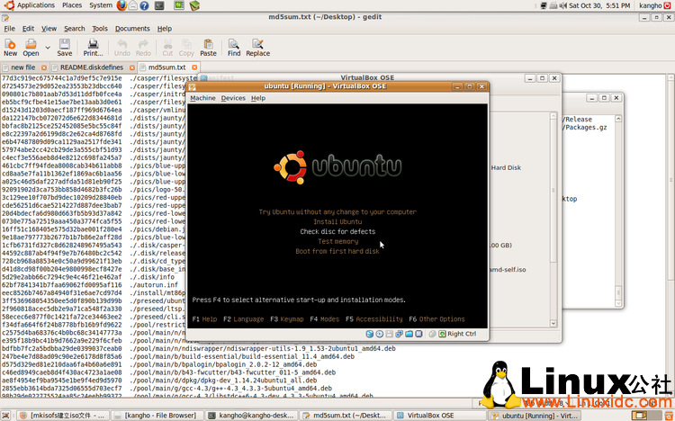Close the README.diskdefines tab

click(x=132, y=67)
